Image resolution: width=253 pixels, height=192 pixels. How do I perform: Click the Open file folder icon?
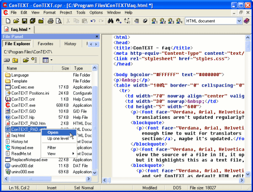click(x=16, y=21)
